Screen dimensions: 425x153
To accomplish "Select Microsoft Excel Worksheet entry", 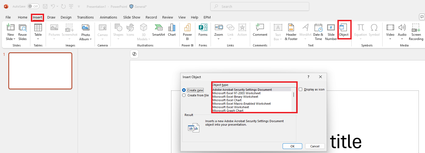I will click(x=252, y=107).
